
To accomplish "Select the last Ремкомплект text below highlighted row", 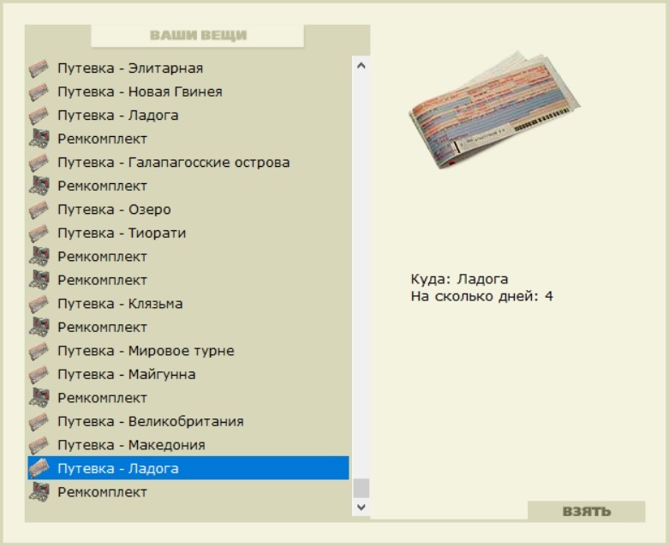I will tap(102, 492).
